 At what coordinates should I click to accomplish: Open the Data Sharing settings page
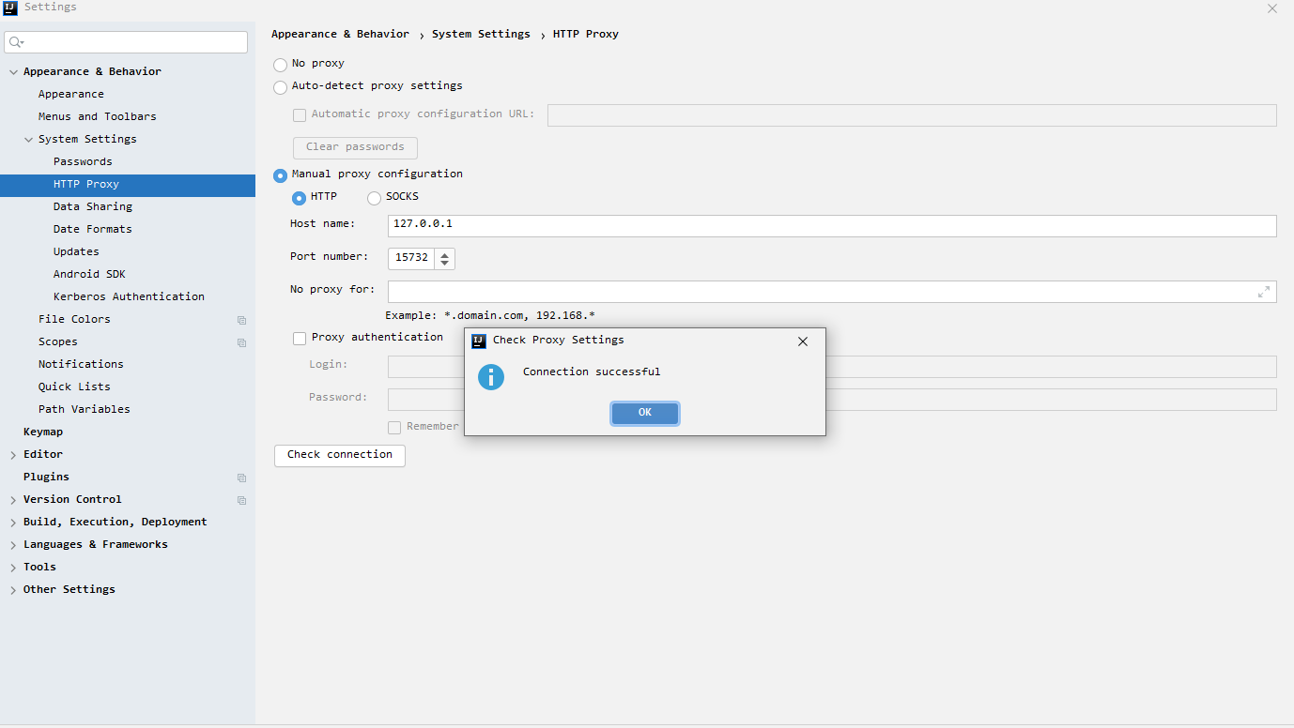click(93, 206)
